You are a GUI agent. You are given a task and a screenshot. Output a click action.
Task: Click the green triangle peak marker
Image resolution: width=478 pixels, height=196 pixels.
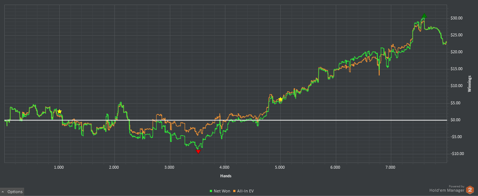(x=424, y=16)
